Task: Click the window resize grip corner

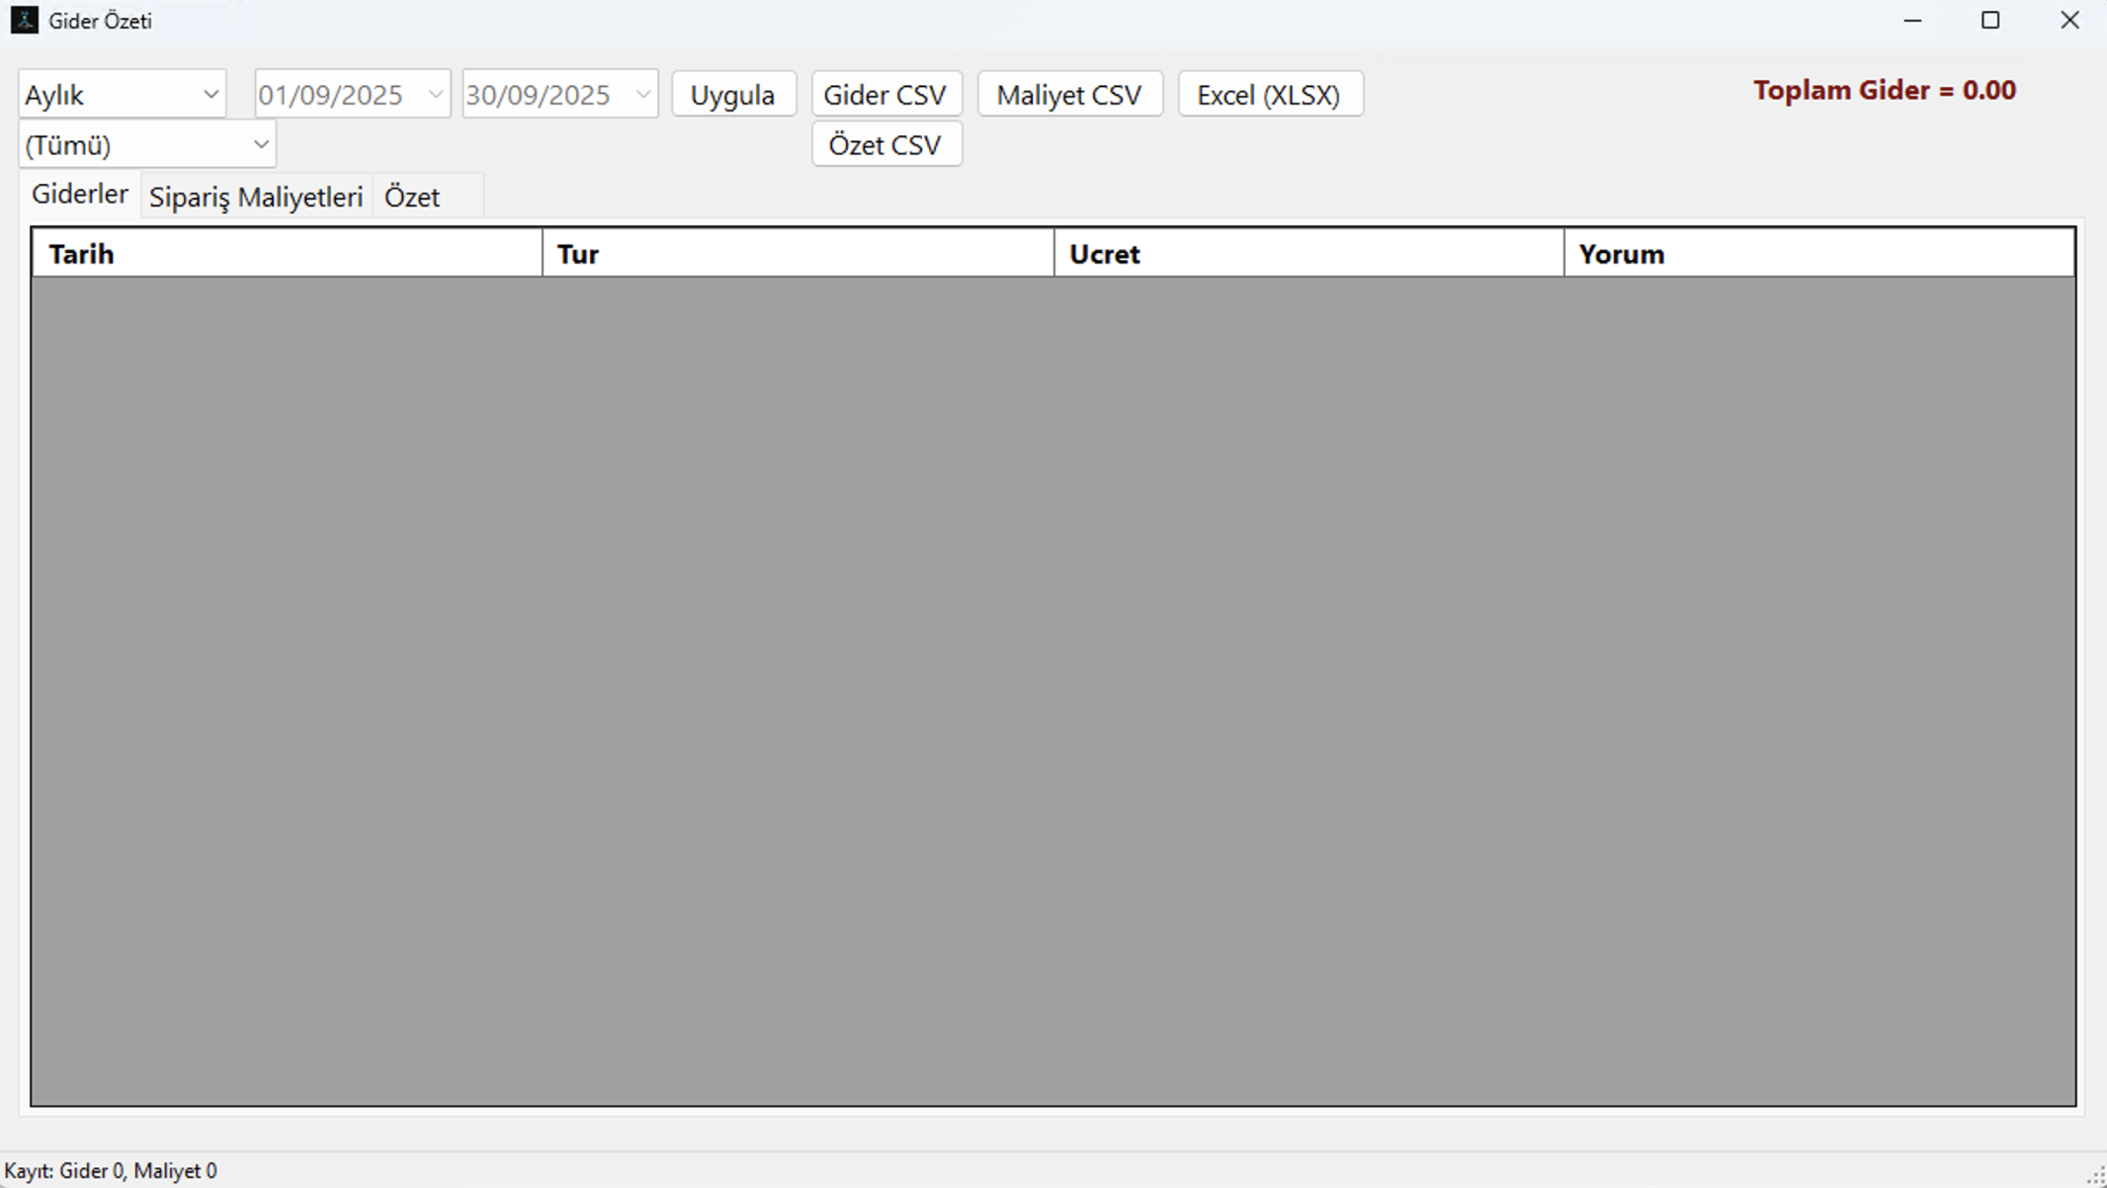Action: [2096, 1177]
